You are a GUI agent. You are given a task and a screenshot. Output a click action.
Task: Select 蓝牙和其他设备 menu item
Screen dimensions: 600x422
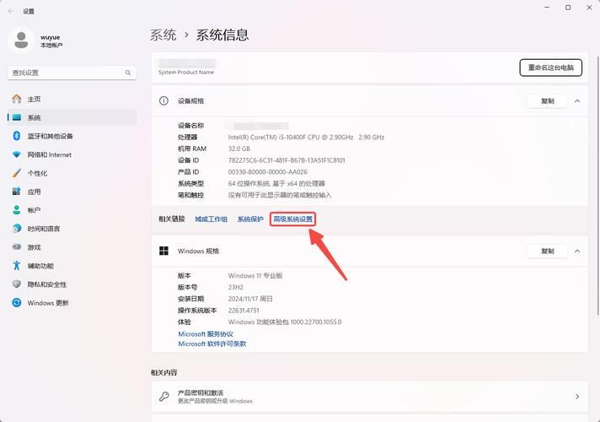(72, 136)
